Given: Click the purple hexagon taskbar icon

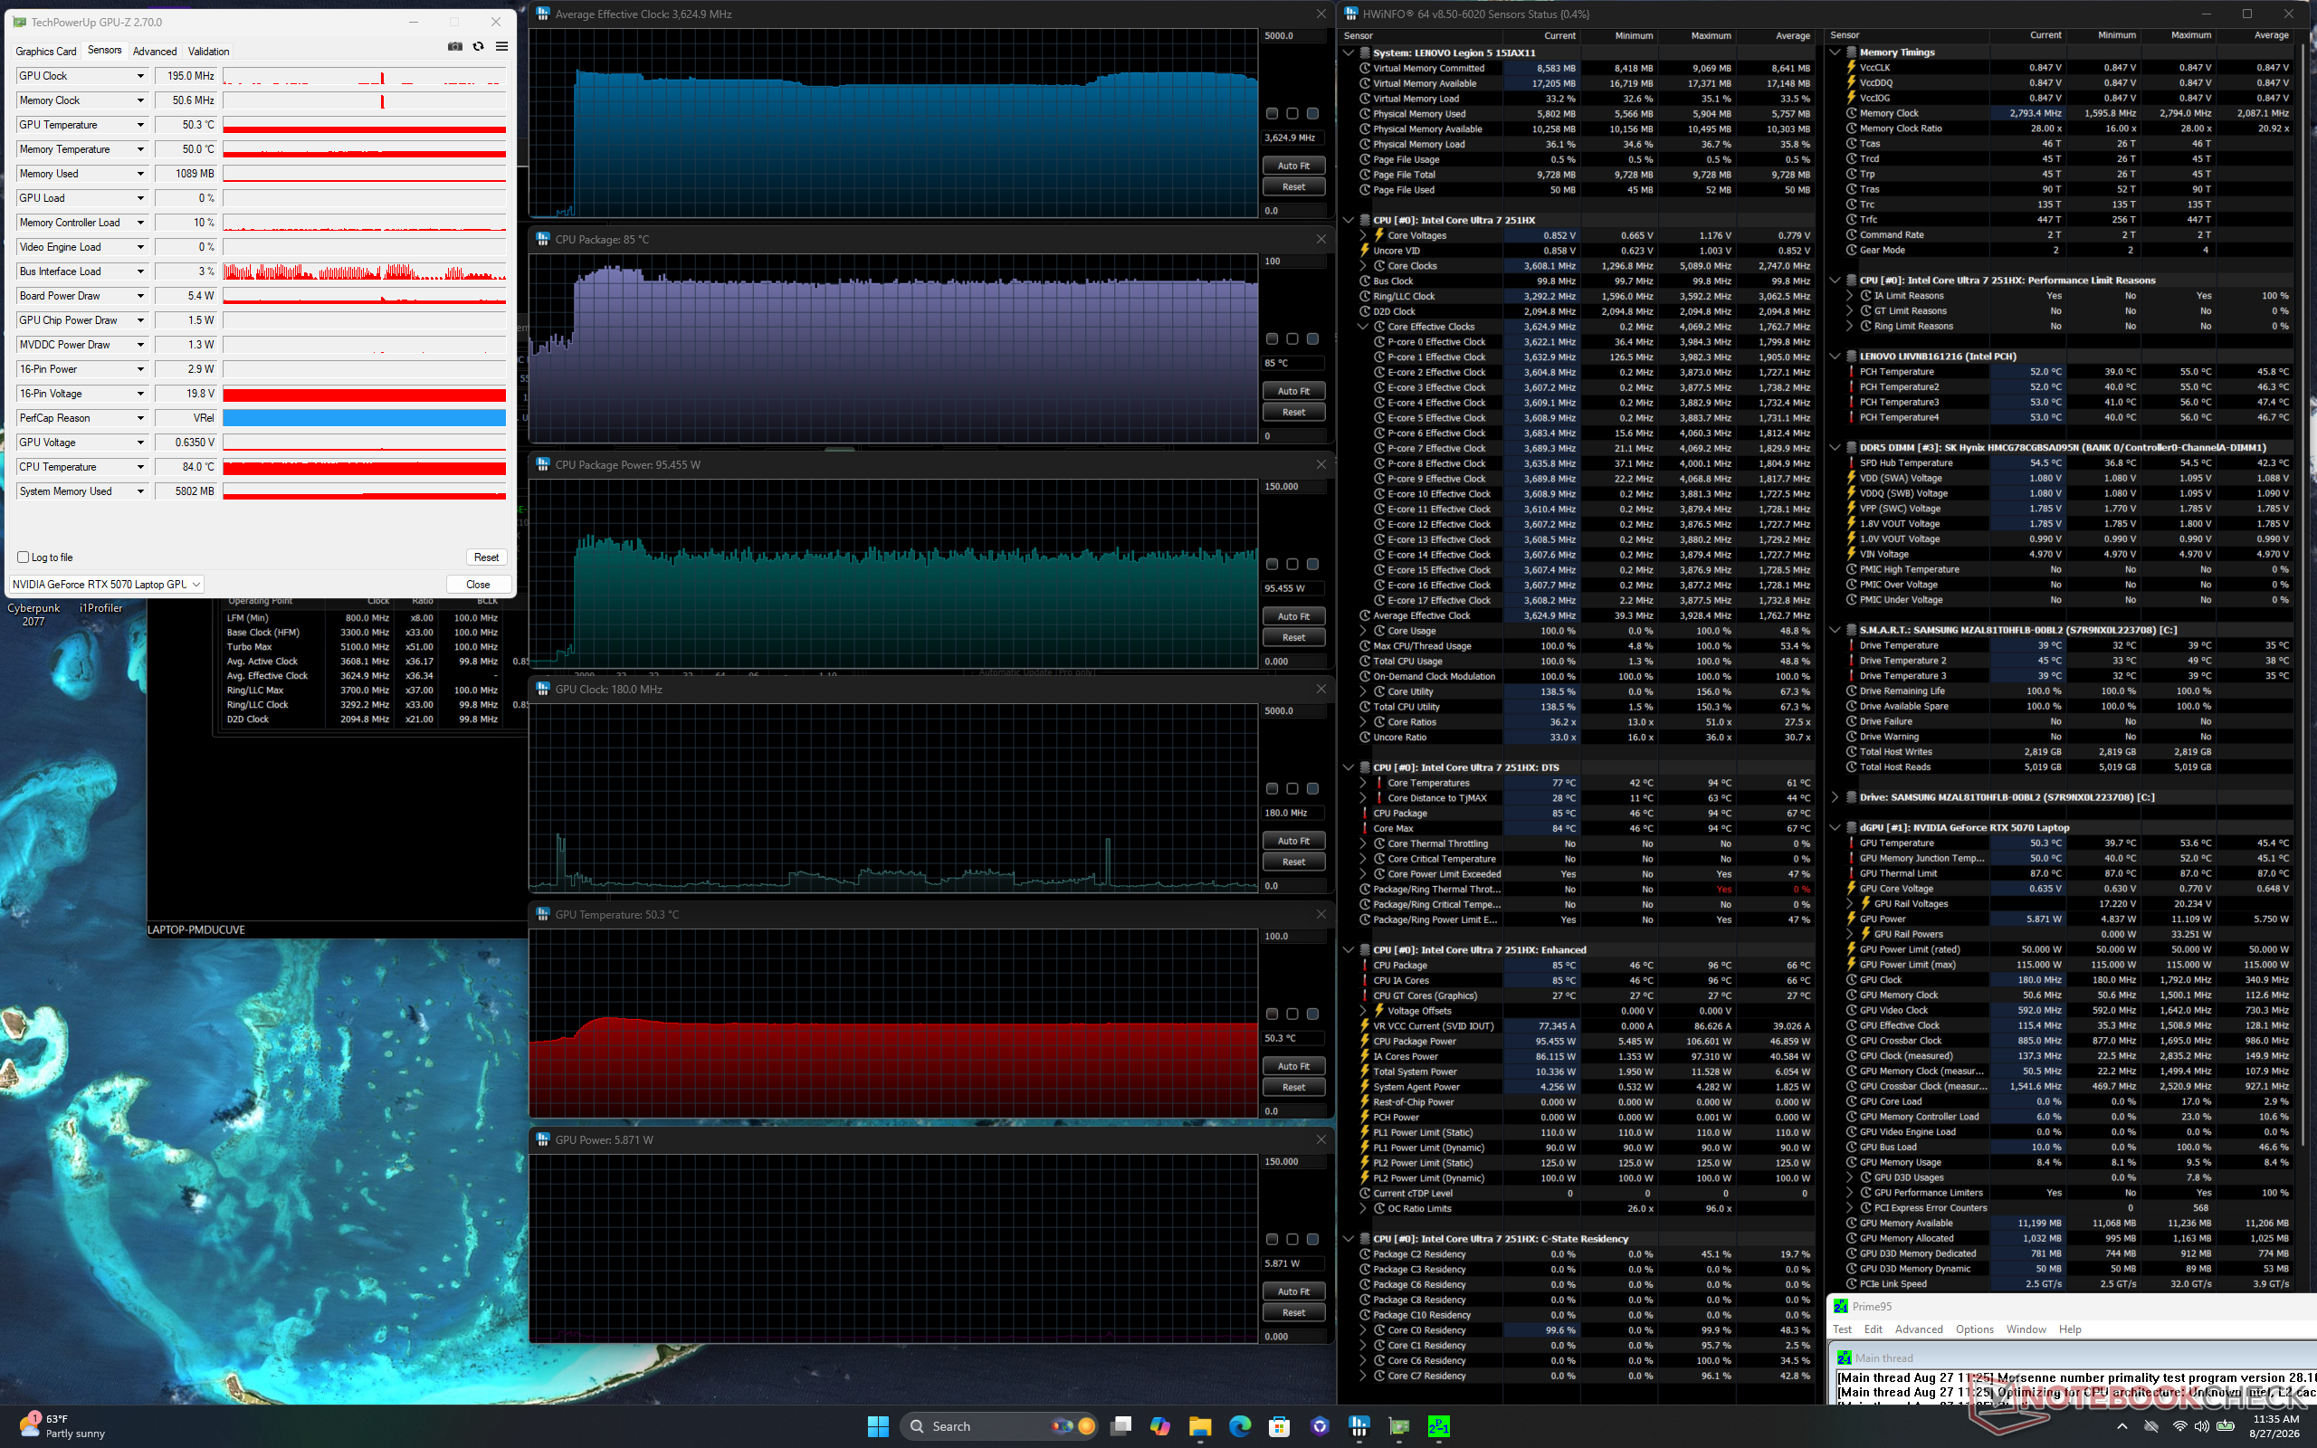Looking at the screenshot, I should [1320, 1426].
